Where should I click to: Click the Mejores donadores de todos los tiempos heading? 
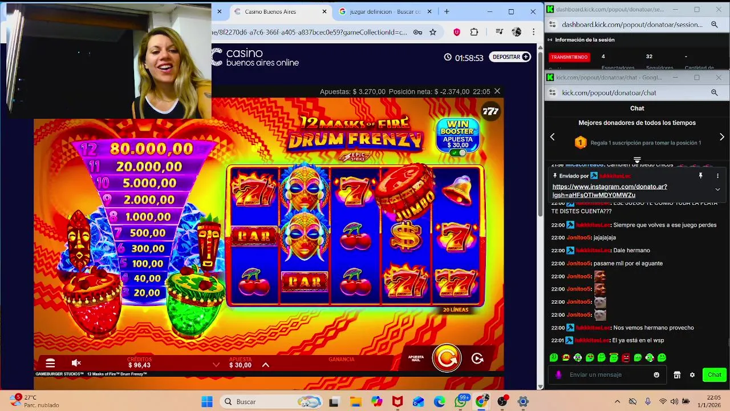coord(637,123)
